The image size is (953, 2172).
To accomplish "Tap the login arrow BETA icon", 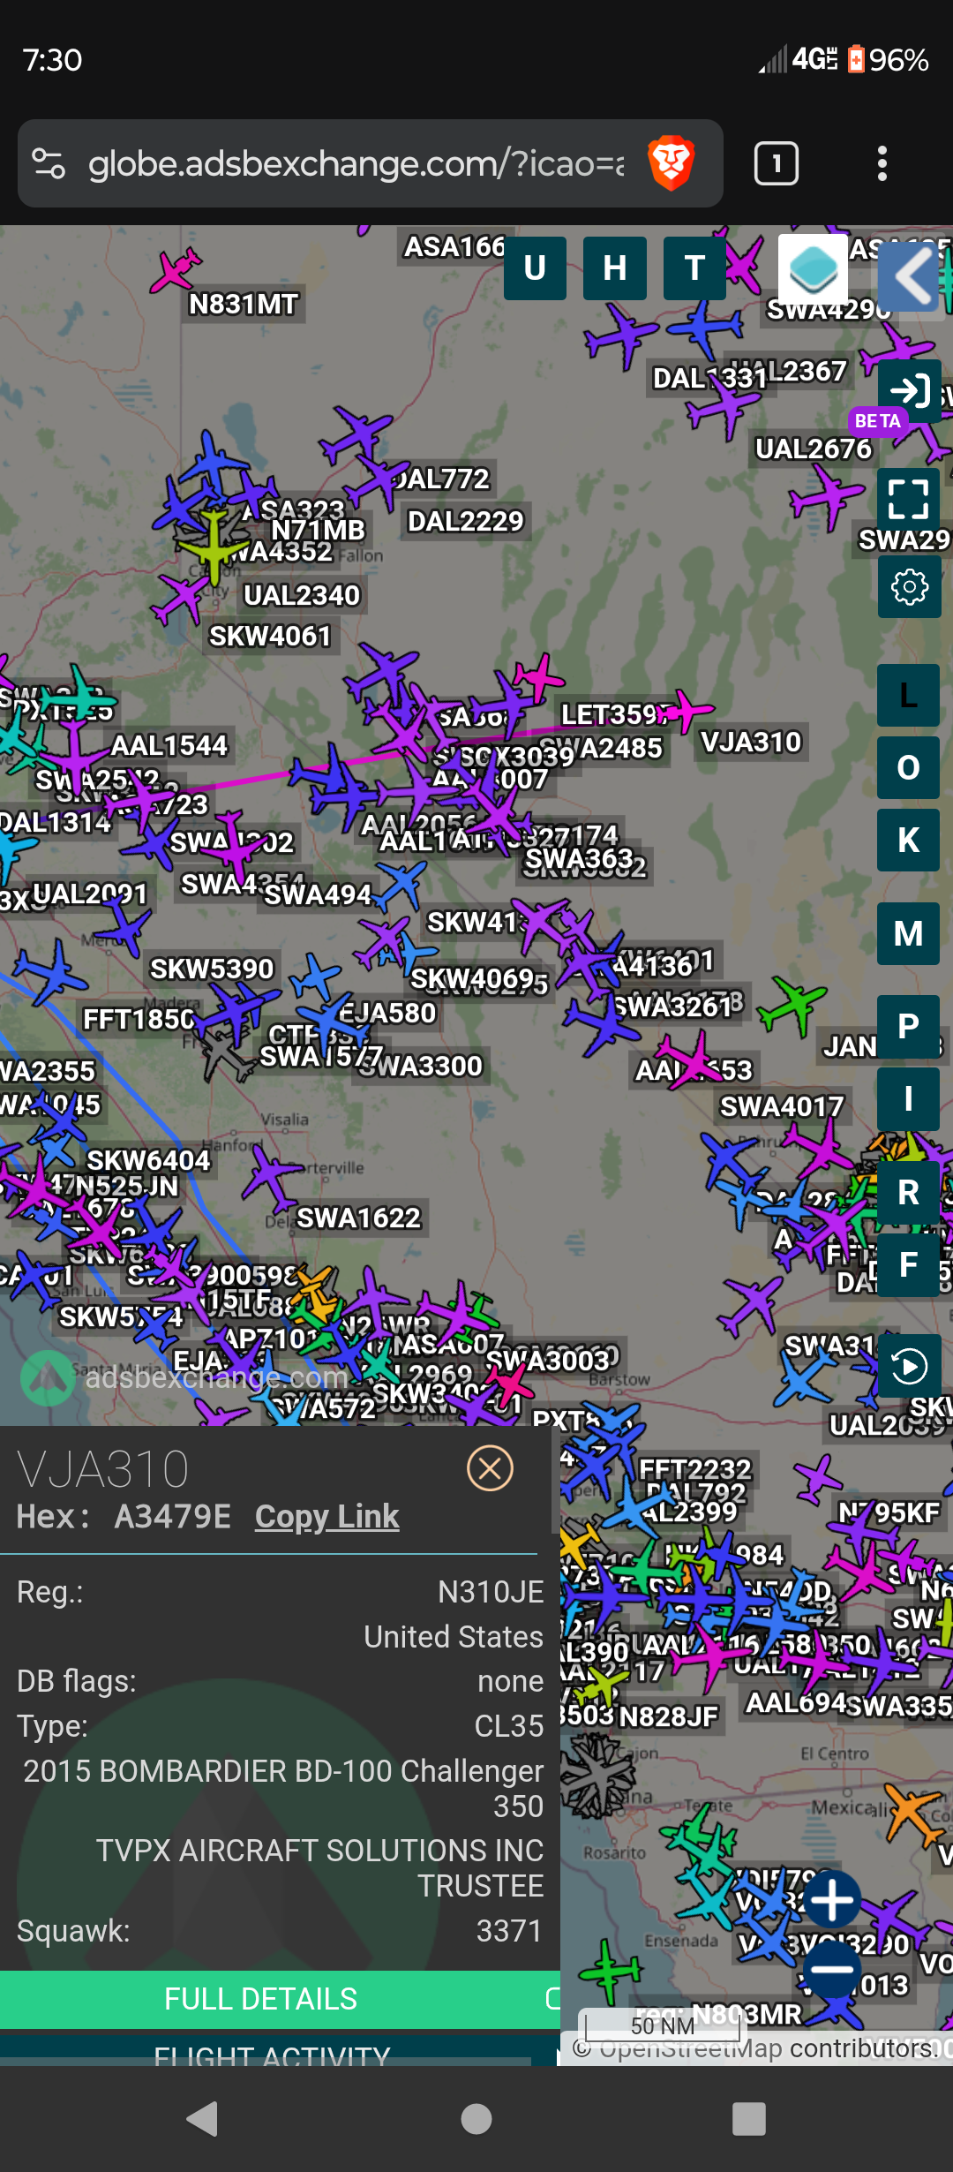I will coord(910,391).
